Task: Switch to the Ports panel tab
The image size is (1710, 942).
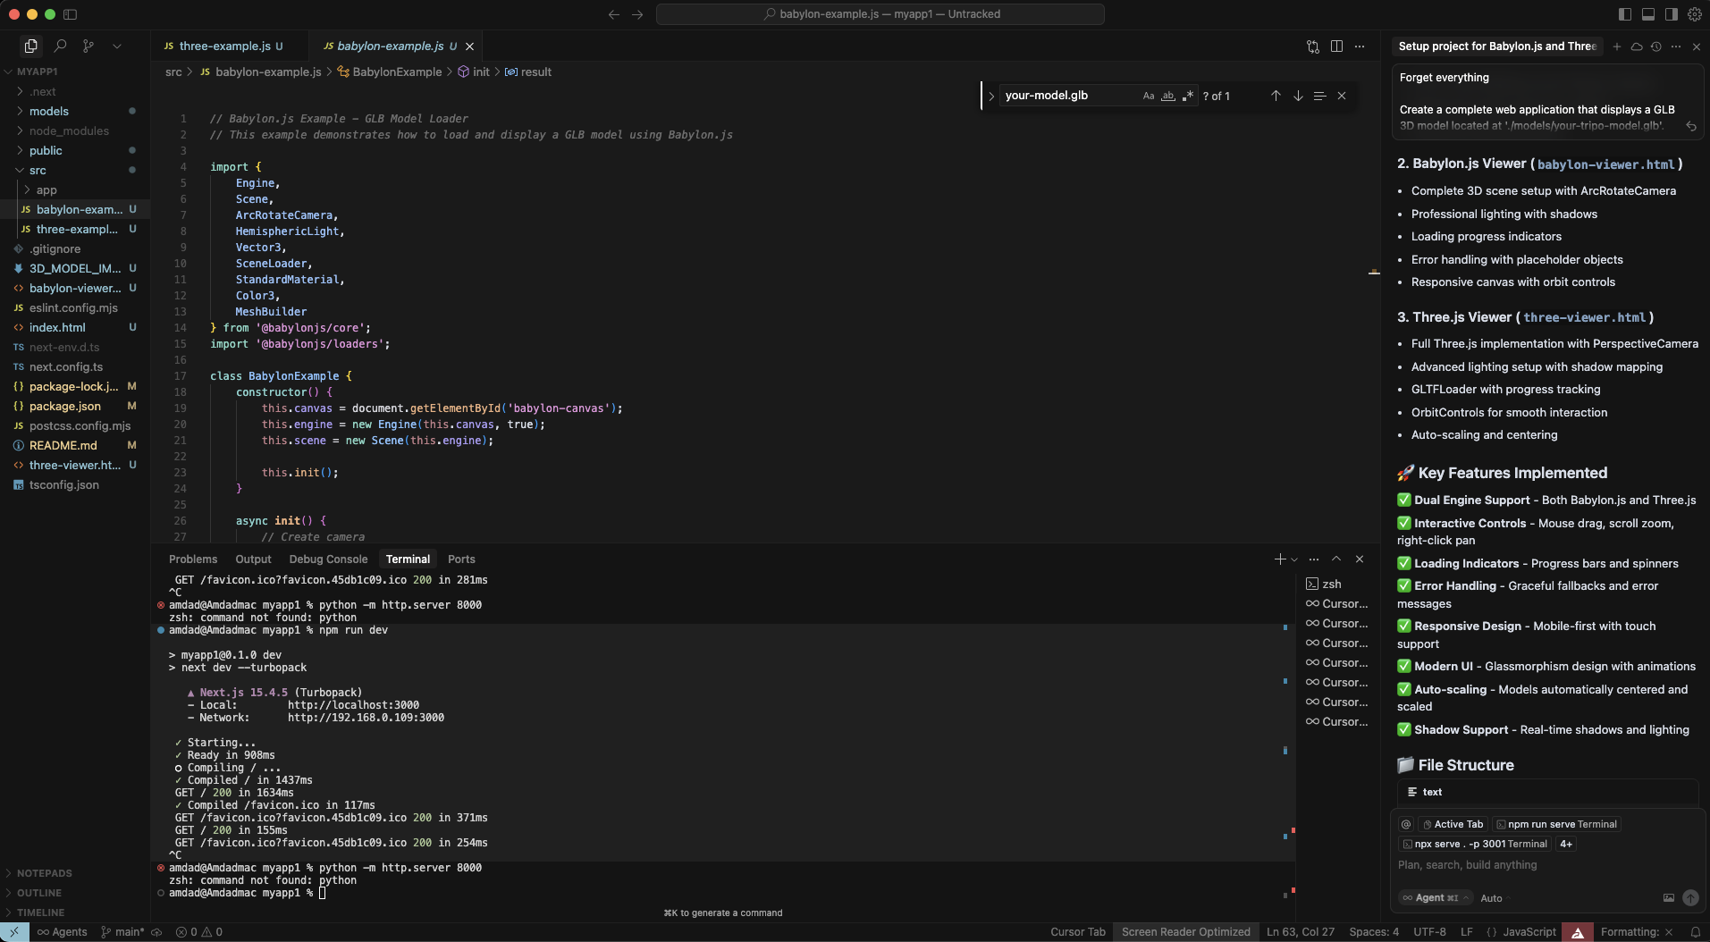Action: coord(461,559)
